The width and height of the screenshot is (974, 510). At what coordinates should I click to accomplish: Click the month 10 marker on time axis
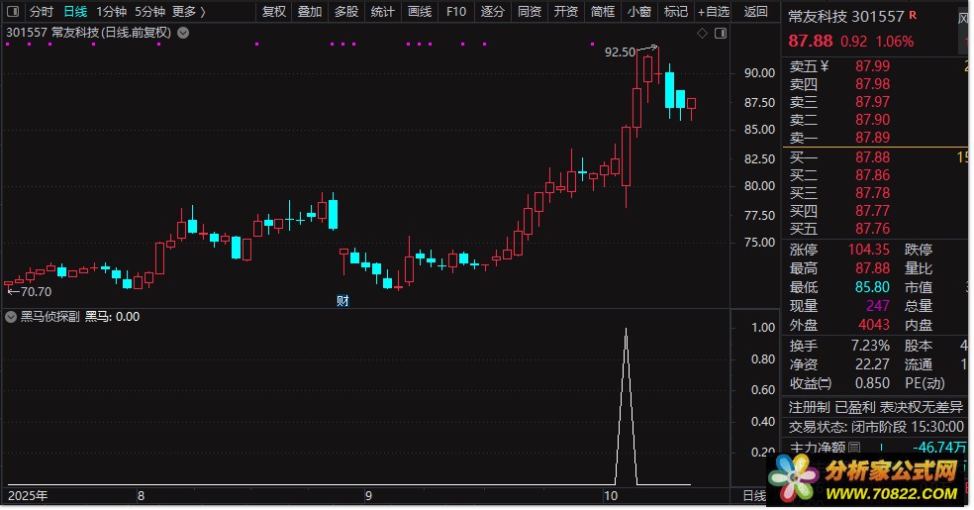[611, 496]
